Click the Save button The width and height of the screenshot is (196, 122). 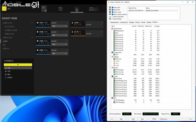tap(142, 119)
